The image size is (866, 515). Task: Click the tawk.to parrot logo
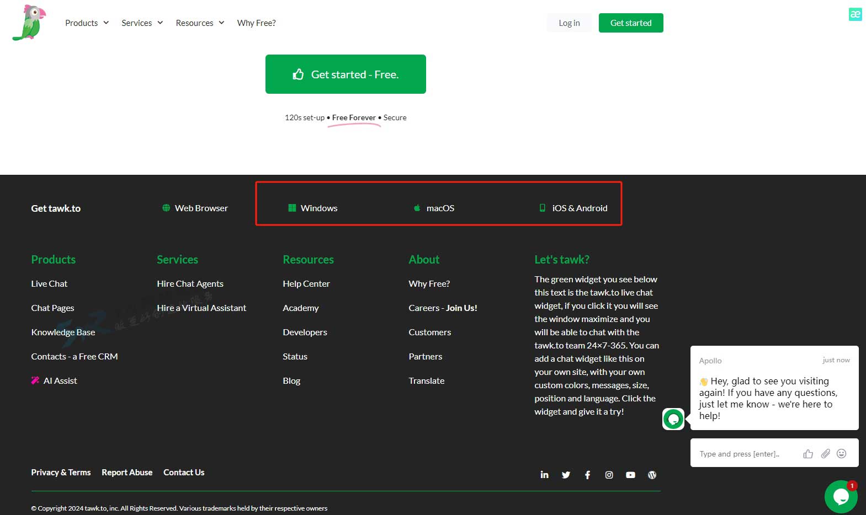point(29,23)
